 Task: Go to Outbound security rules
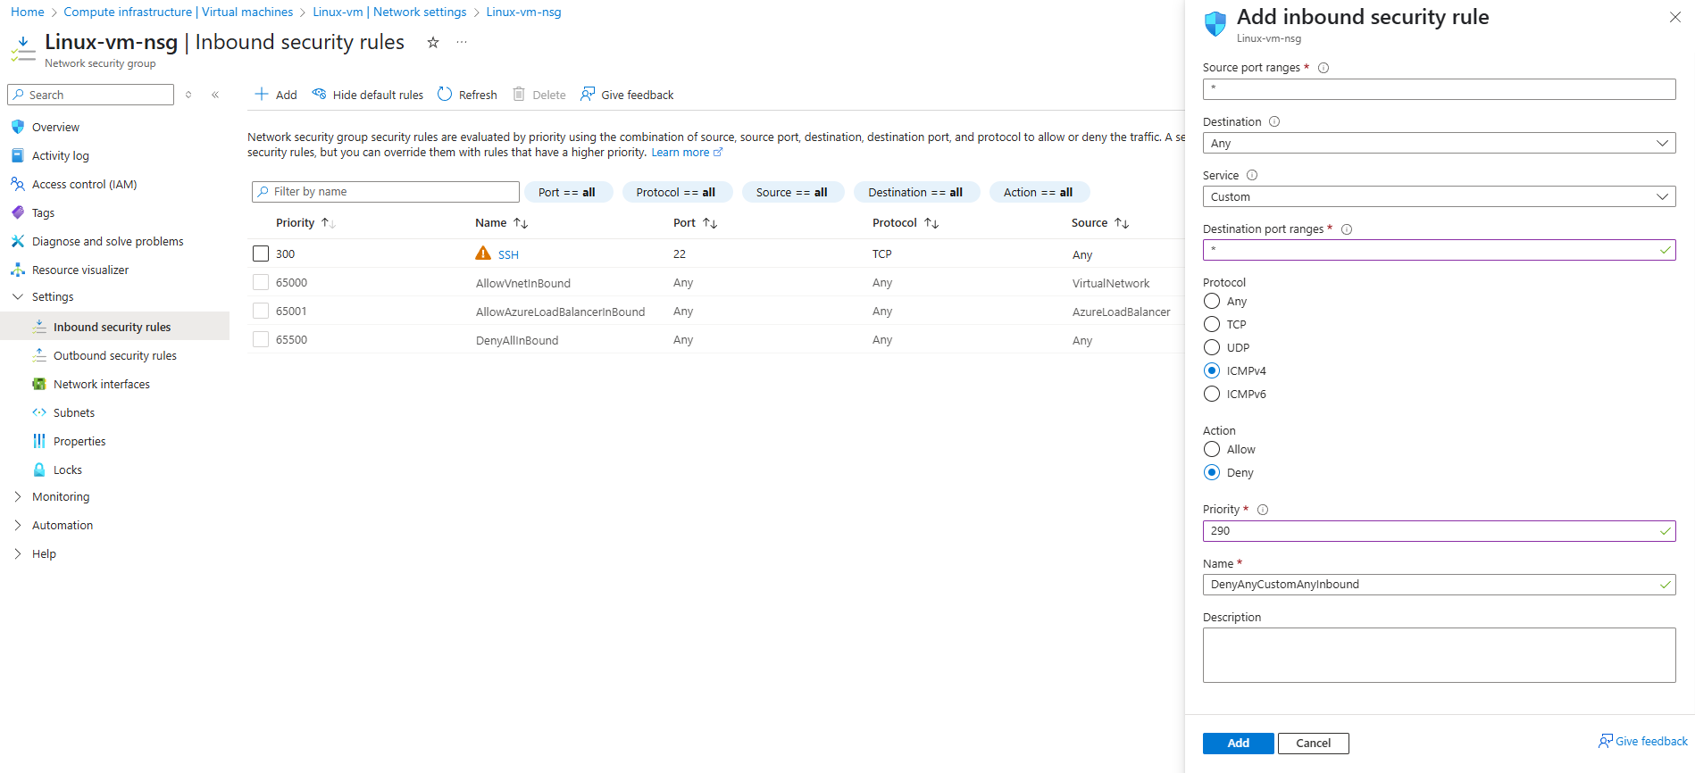[x=114, y=355]
